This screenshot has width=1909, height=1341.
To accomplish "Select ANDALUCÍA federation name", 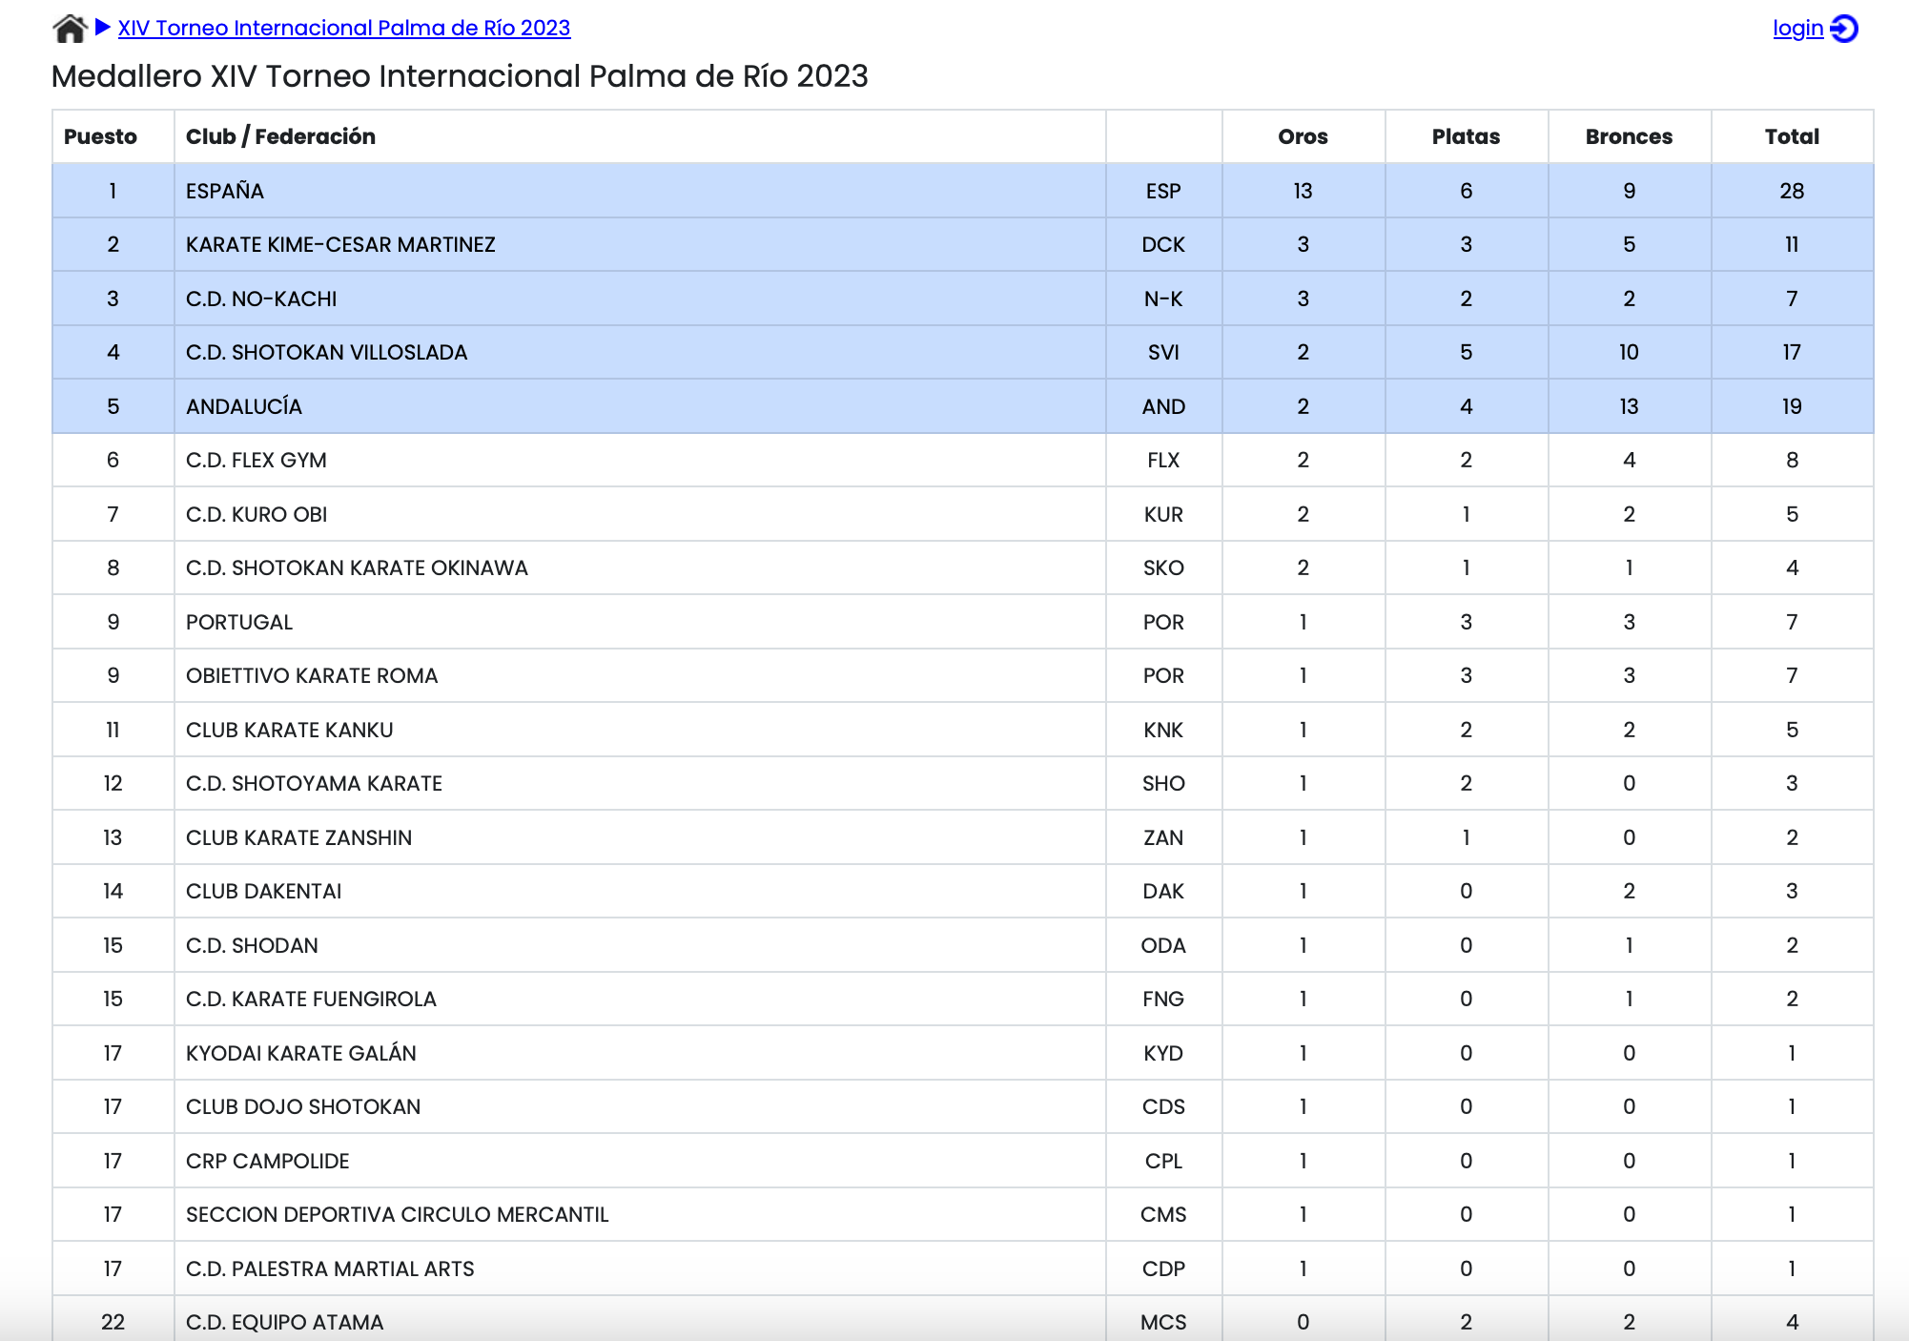I will point(244,406).
